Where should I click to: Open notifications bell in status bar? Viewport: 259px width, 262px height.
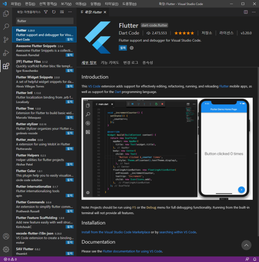tap(255, 259)
